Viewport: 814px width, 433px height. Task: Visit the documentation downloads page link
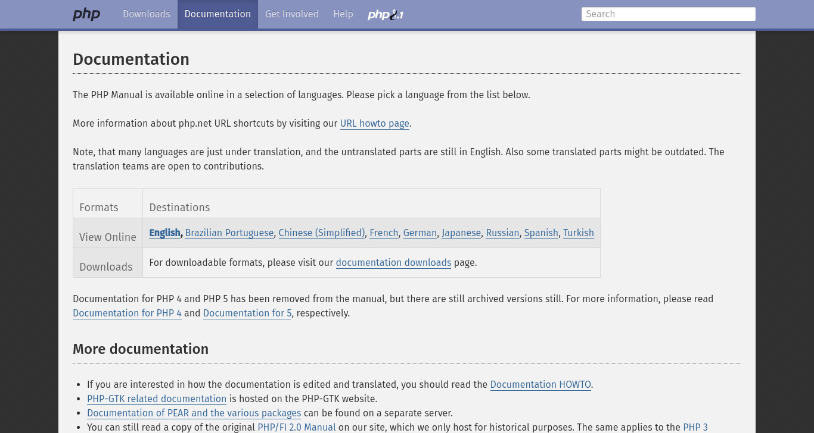pyautogui.click(x=393, y=263)
